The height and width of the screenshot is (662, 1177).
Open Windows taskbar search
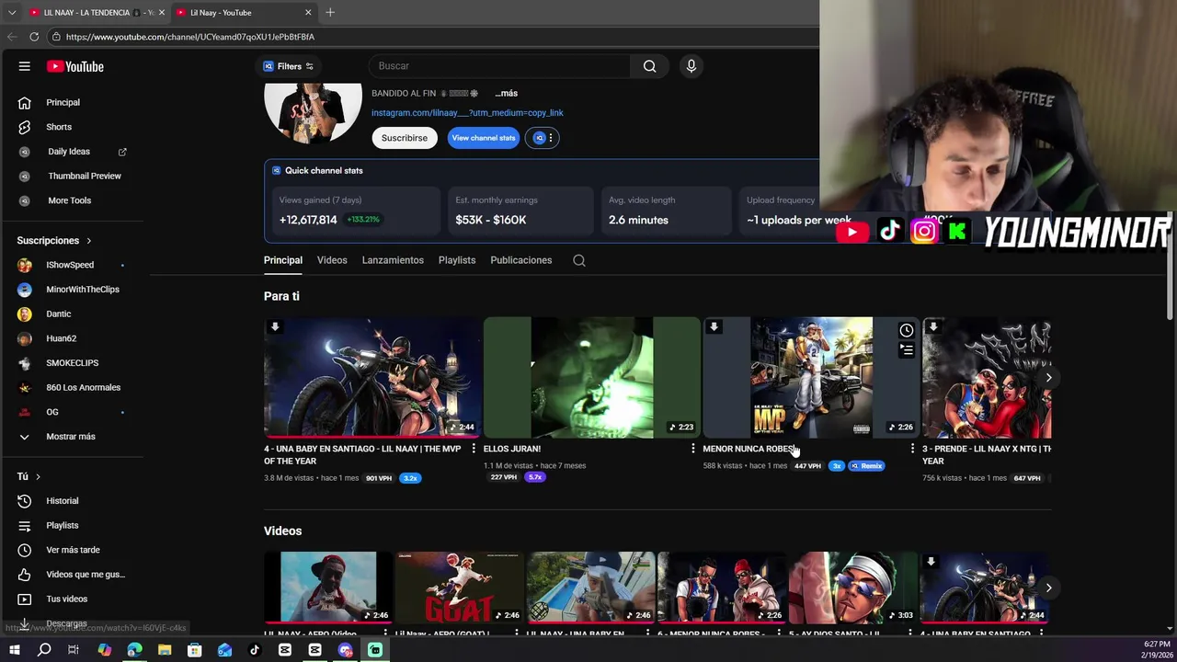coord(44,650)
